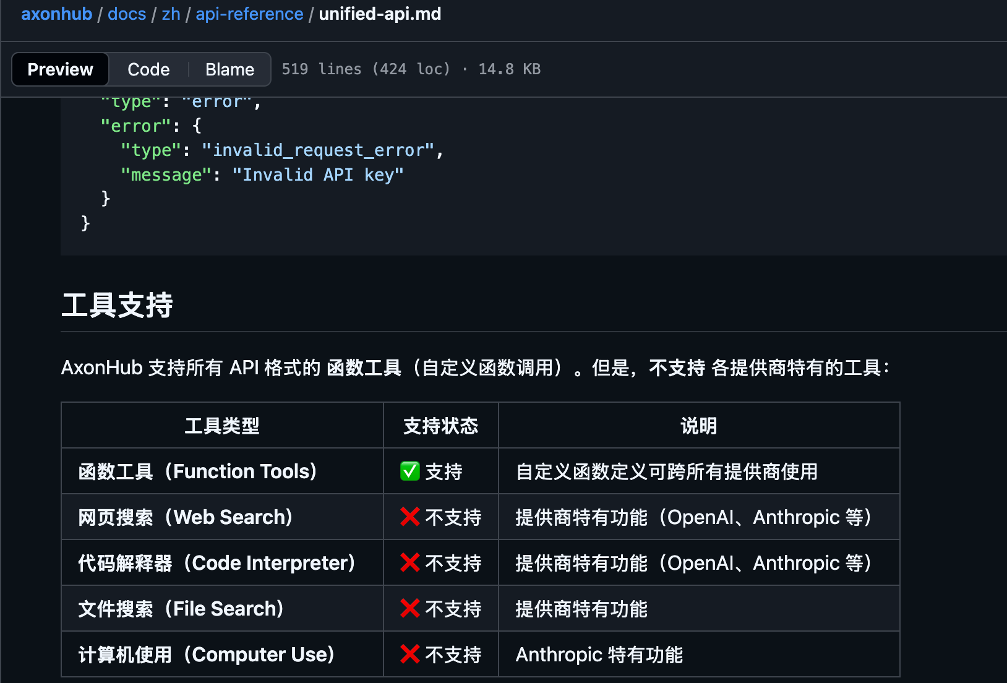1007x683 pixels.
Task: Click the 支持状态 table column header
Action: click(x=440, y=426)
